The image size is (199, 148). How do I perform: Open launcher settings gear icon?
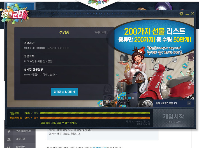click(181, 13)
